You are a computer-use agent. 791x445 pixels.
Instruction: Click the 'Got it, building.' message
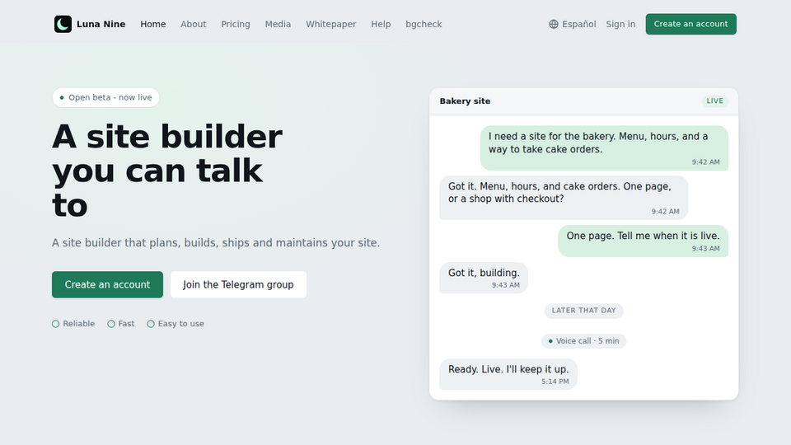click(484, 278)
